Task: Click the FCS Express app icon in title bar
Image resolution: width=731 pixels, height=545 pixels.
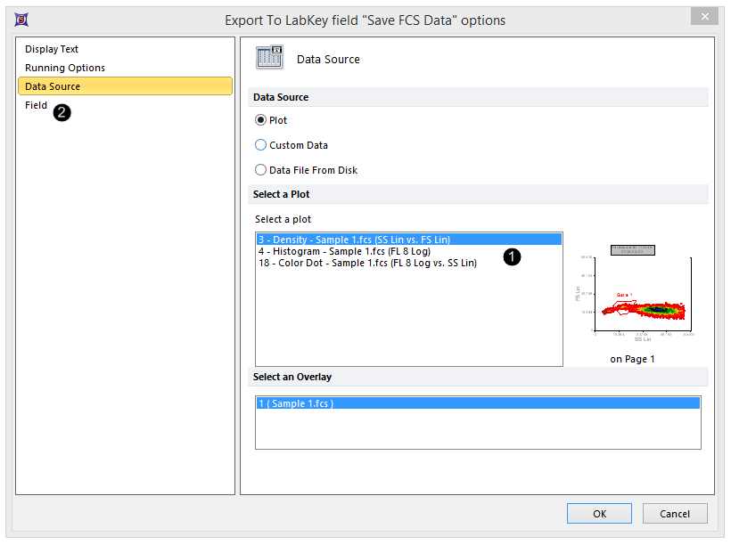Action: 17,19
